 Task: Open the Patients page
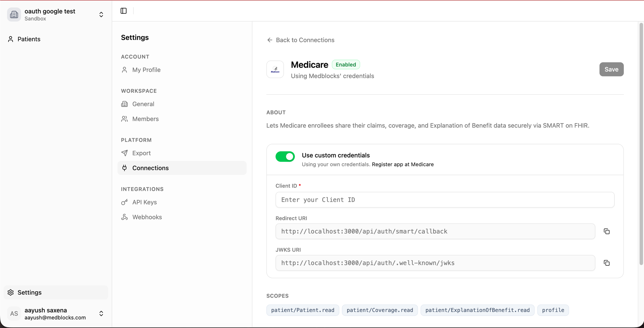[x=56, y=39]
